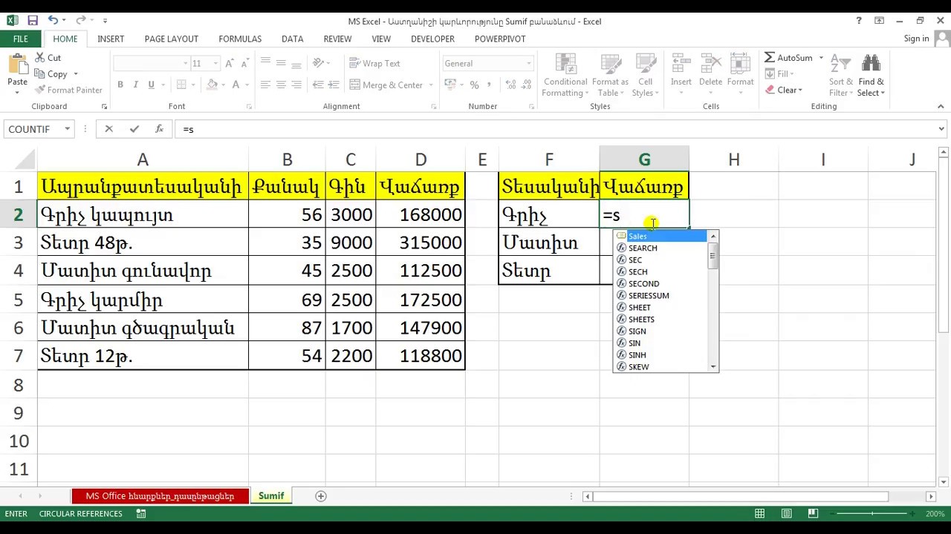Switch to Page Layout view icon
Image resolution: width=951 pixels, height=534 pixels.
[786, 513]
